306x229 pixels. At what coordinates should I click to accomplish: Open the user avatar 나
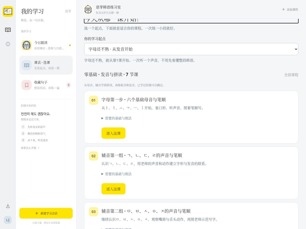click(x=8, y=220)
